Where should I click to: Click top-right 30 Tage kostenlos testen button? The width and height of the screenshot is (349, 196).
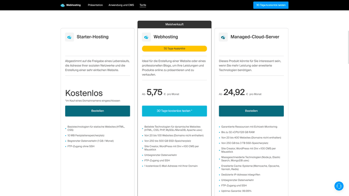pyautogui.click(x=271, y=5)
